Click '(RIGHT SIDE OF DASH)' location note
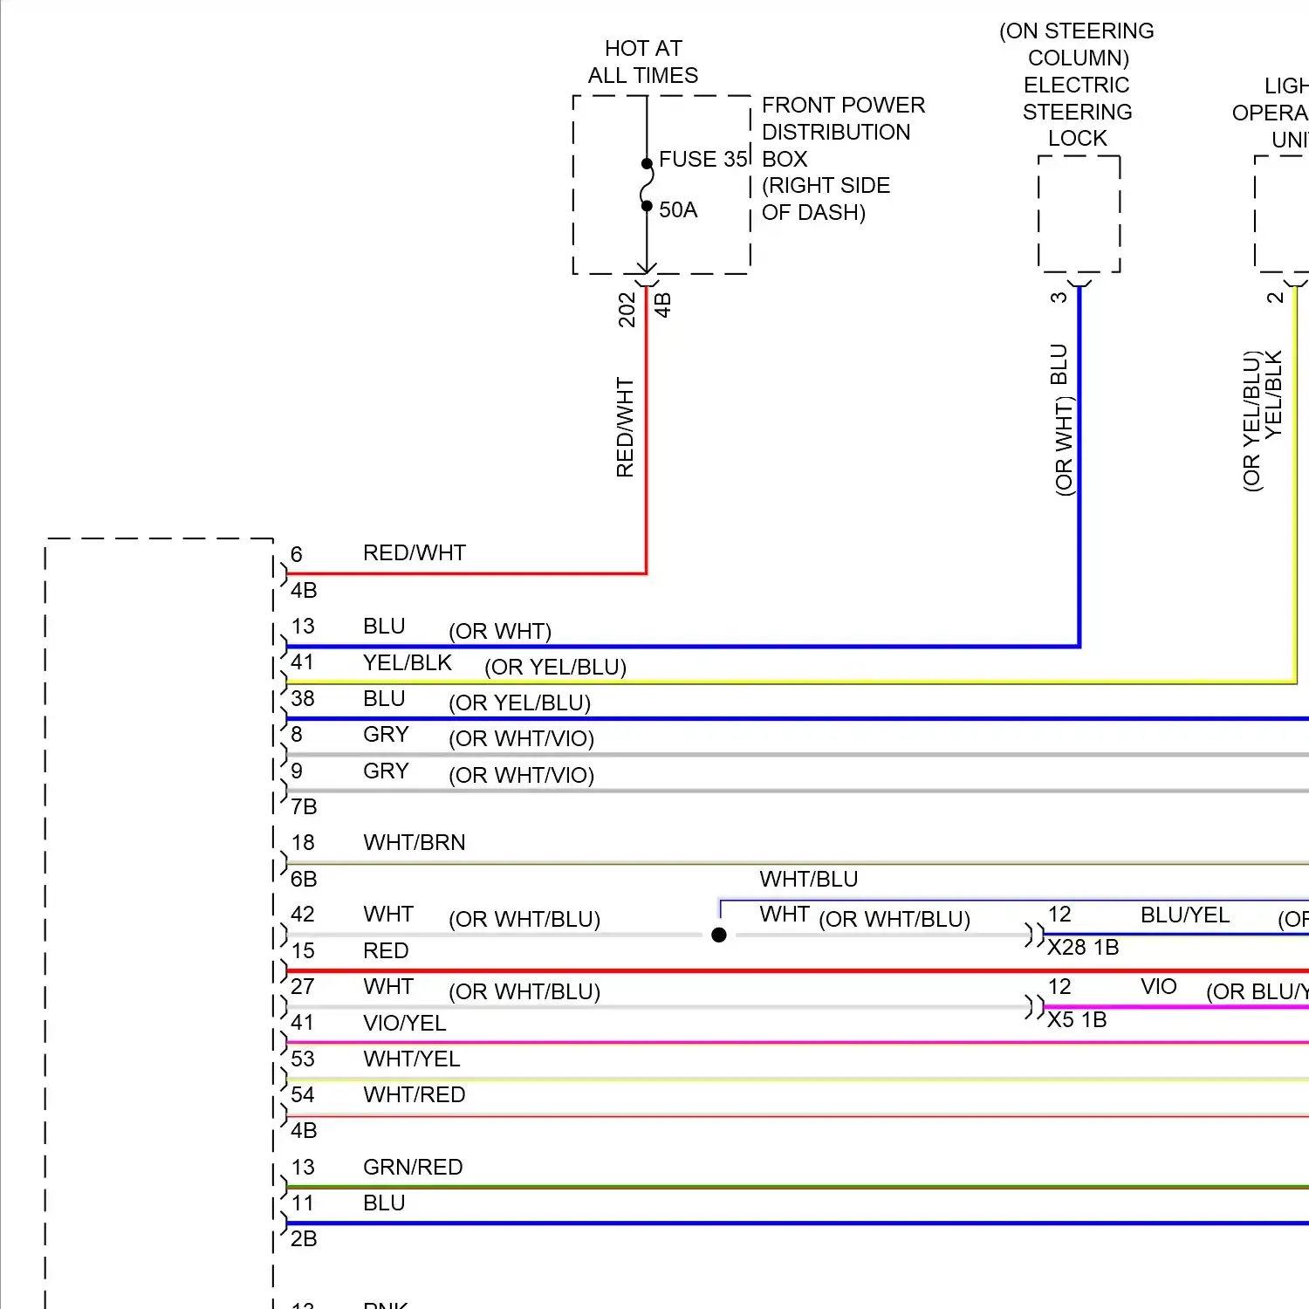The width and height of the screenshot is (1309, 1309). pos(826,199)
